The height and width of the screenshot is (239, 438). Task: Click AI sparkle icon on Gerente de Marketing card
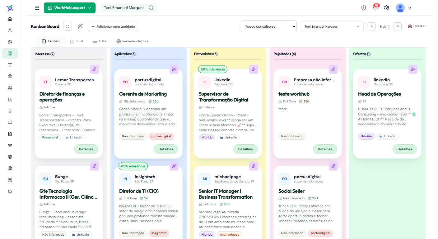point(174,69)
